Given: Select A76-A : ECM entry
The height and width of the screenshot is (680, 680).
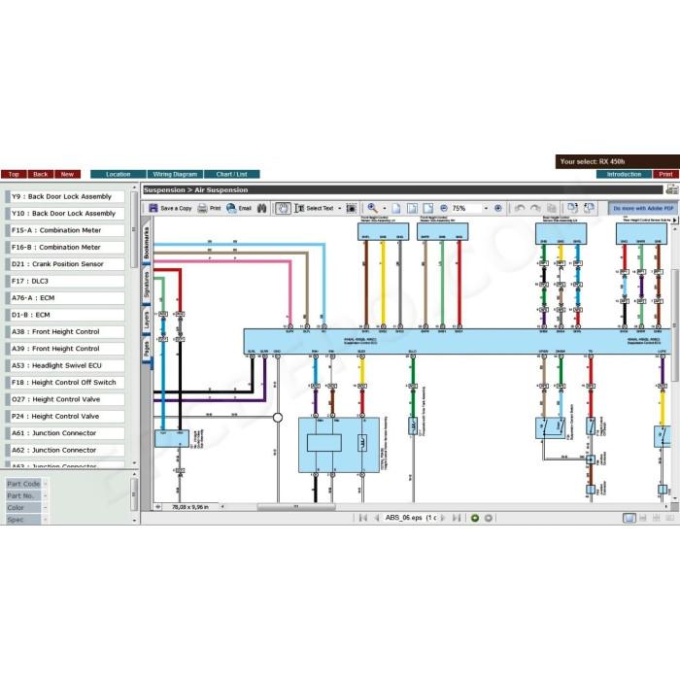Looking at the screenshot, I should [65, 298].
